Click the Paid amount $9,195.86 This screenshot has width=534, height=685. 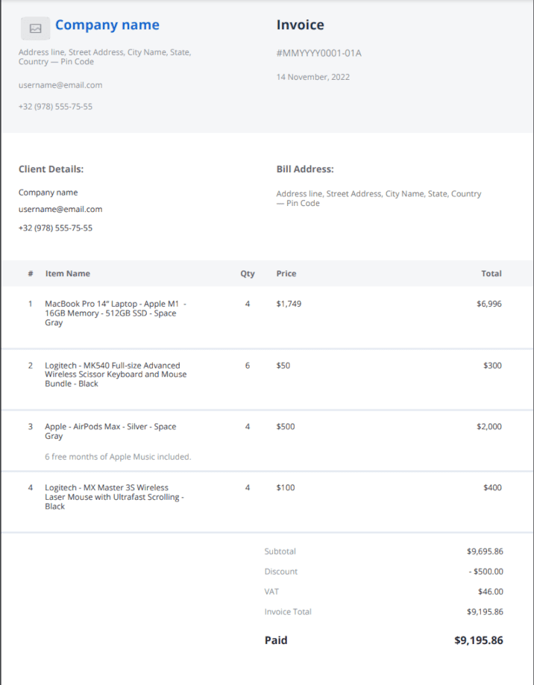478,640
